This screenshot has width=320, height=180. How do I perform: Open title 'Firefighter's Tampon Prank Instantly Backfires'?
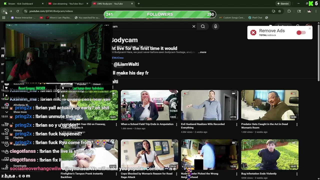pos(82,175)
